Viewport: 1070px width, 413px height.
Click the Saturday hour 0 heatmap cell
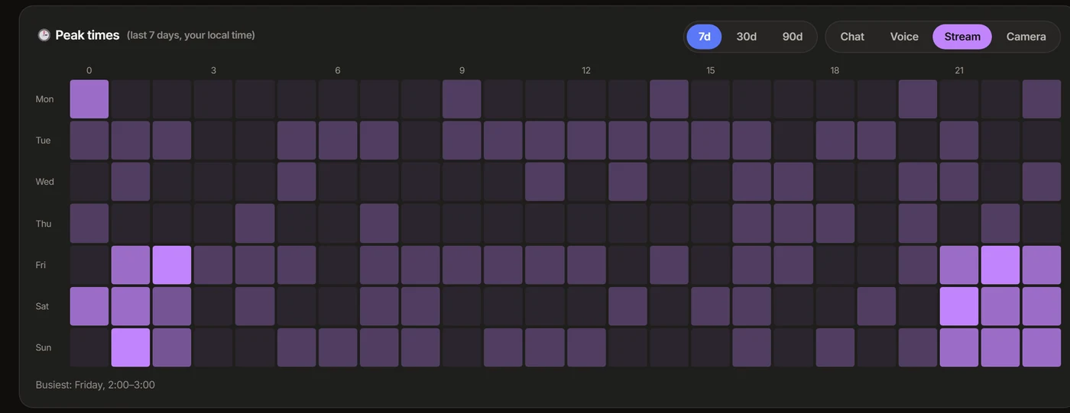click(x=89, y=306)
